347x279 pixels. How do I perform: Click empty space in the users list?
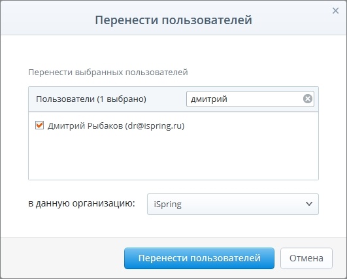tap(174, 157)
